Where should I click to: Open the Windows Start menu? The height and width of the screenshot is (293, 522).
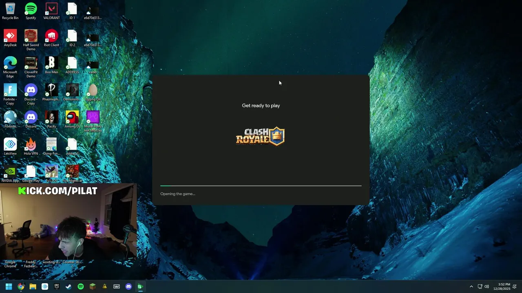pos(9,286)
